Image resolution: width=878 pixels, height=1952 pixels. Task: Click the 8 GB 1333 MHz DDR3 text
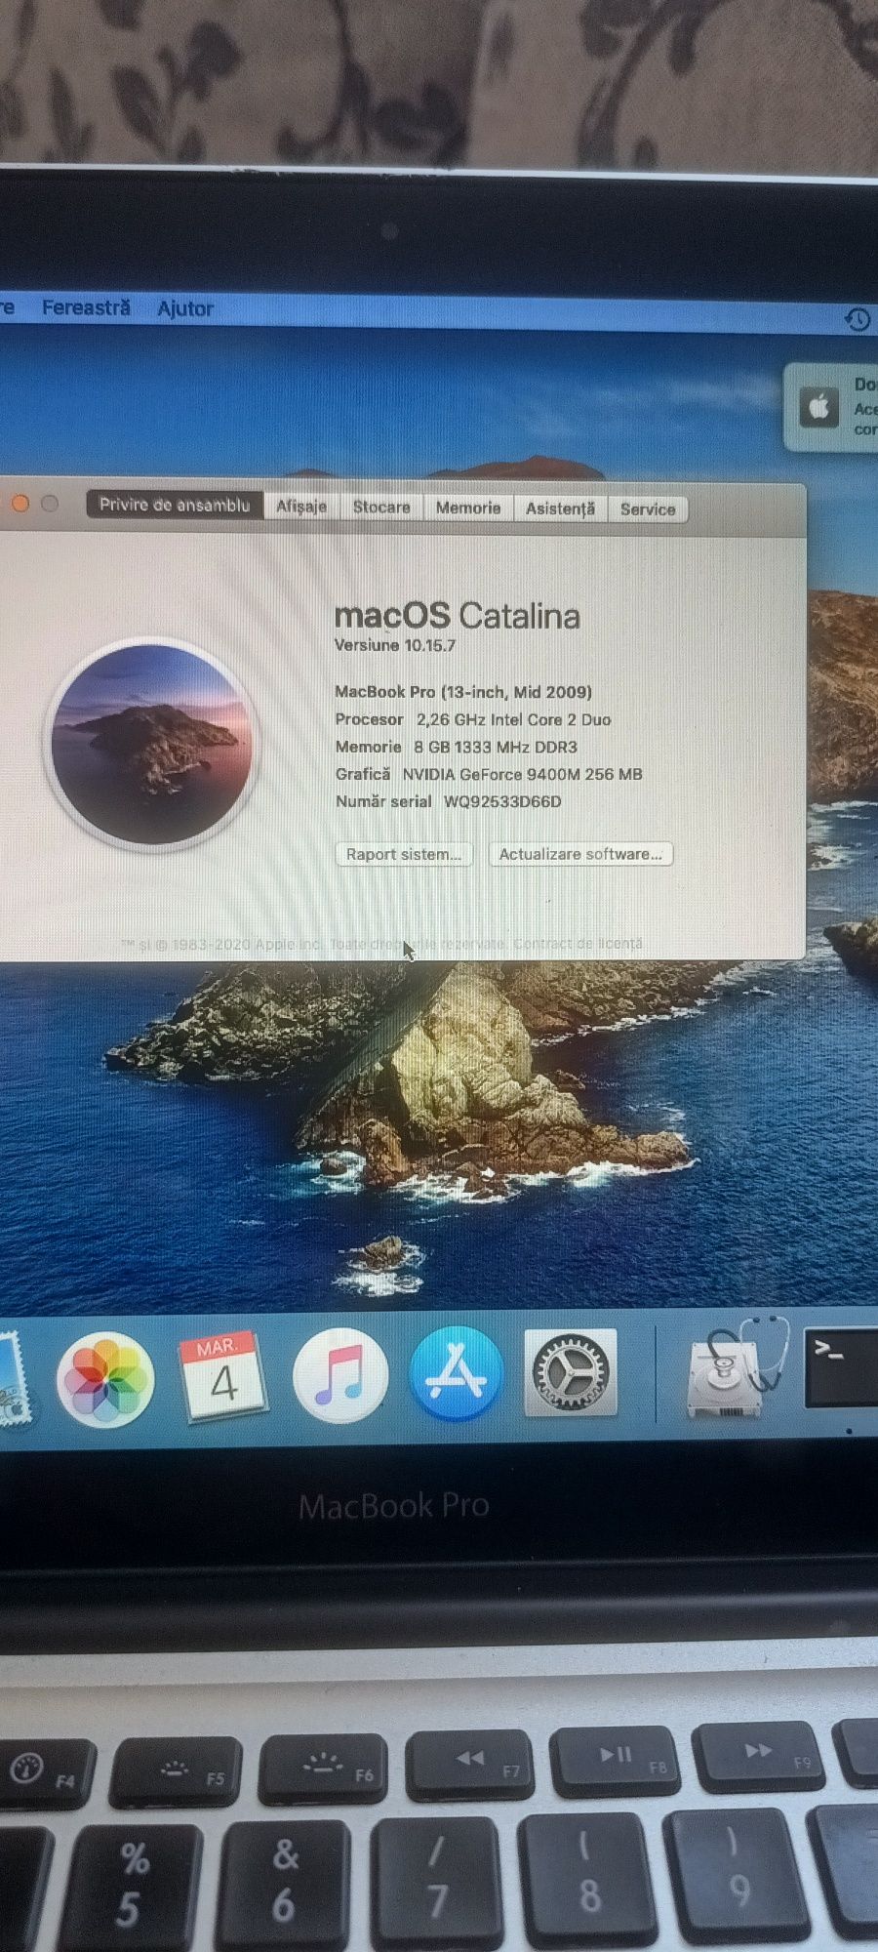pos(496,747)
